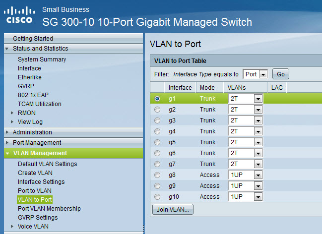
Task: Select the g1 port radio button
Action: [157, 99]
